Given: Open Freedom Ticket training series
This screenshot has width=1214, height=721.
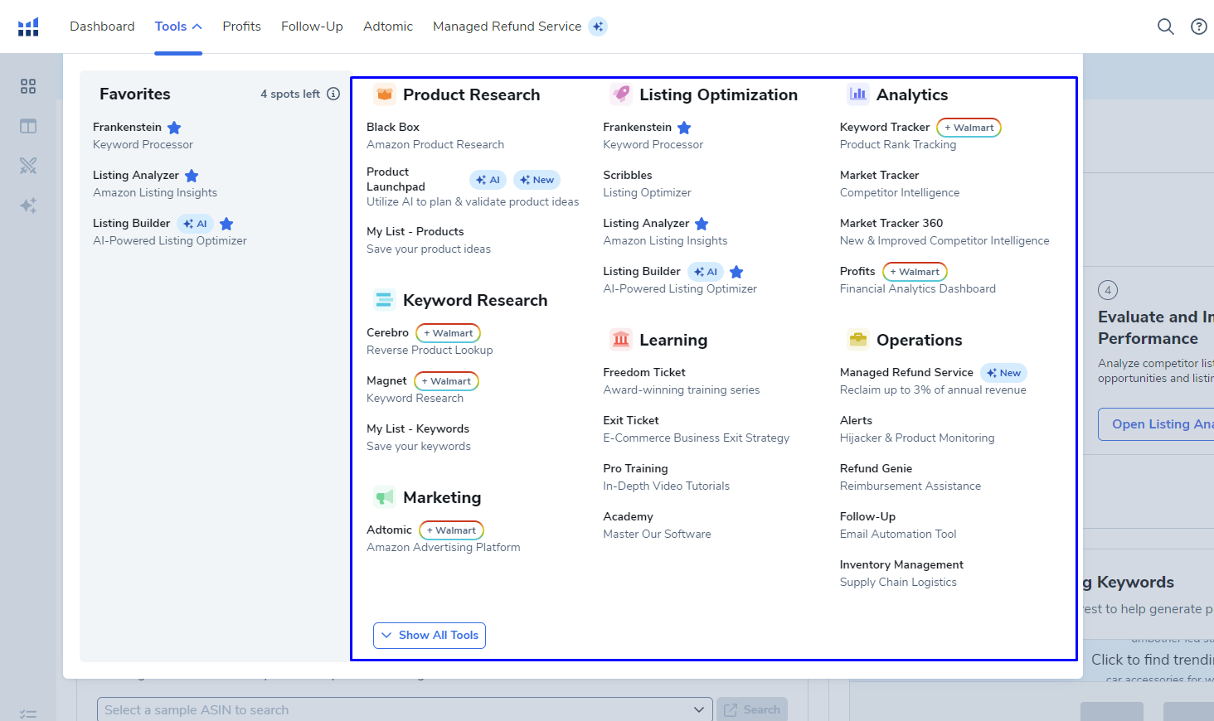Looking at the screenshot, I should pos(644,372).
